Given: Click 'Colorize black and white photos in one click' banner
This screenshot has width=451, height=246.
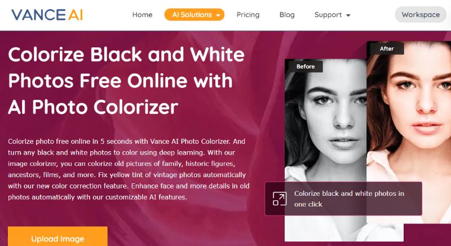Looking at the screenshot, I should [x=343, y=199].
